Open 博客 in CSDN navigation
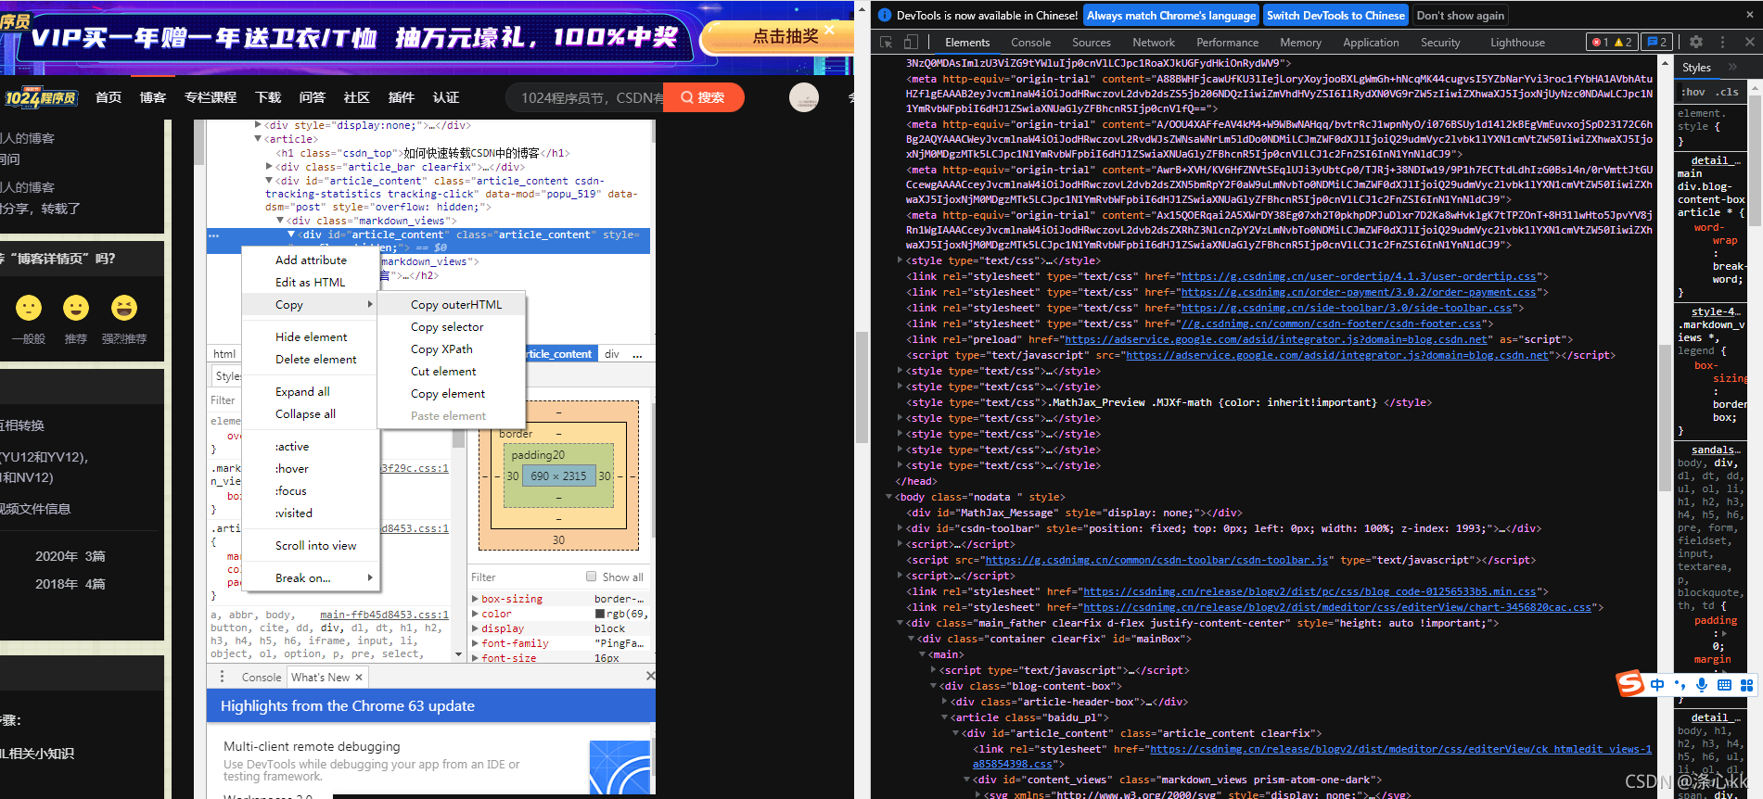The image size is (1763, 799). click(153, 97)
